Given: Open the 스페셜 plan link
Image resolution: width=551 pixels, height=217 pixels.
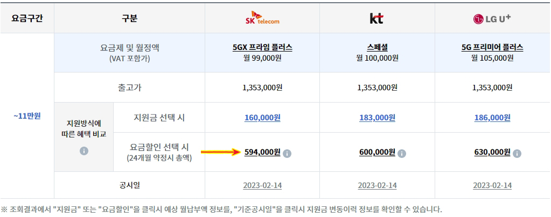Looking at the screenshot, I should click(377, 47).
